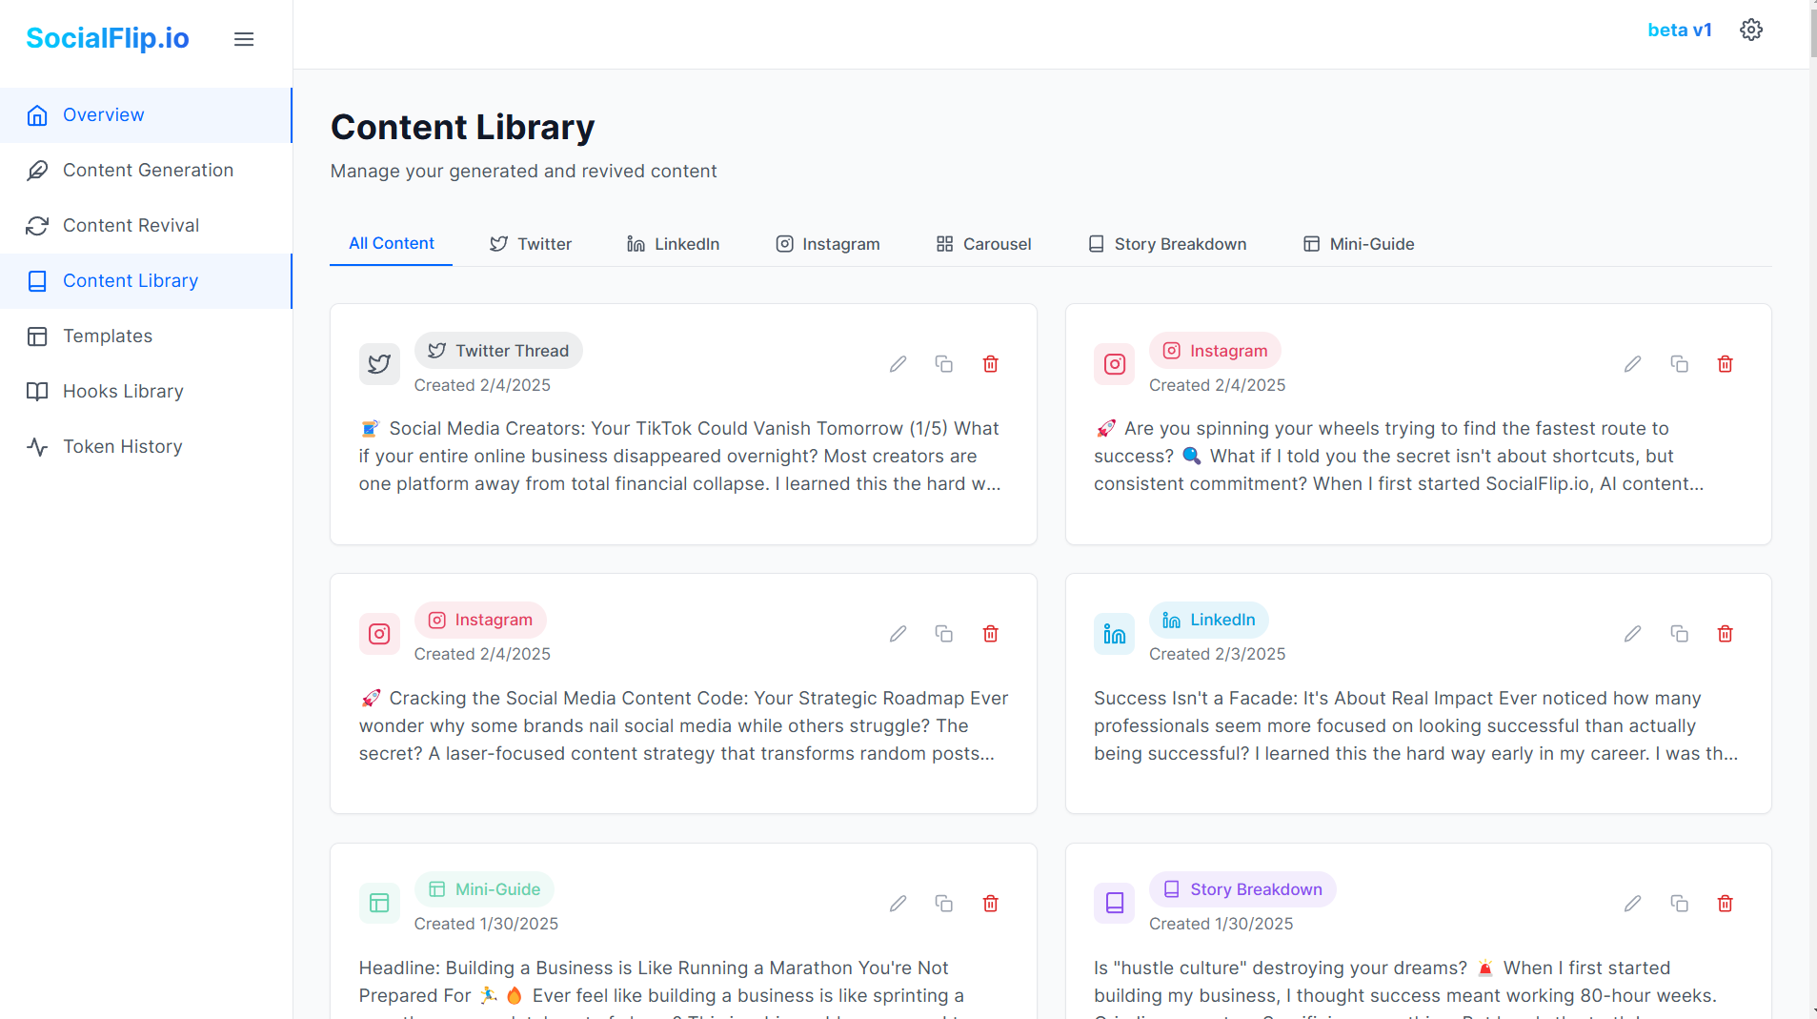The height and width of the screenshot is (1019, 1817).
Task: Copy the LinkedIn card content
Action: 1680,634
